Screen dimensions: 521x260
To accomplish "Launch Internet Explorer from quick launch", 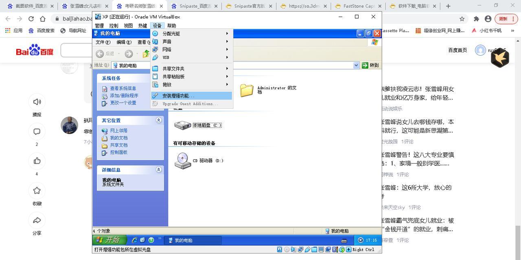I will (x=134, y=240).
